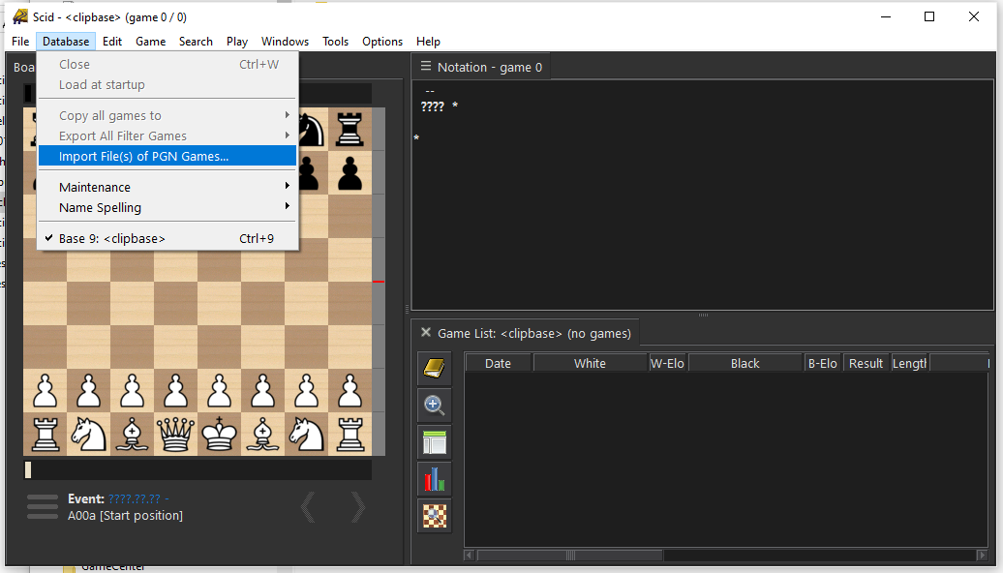
Task: Select the Game List clipbase tab
Action: 526,333
